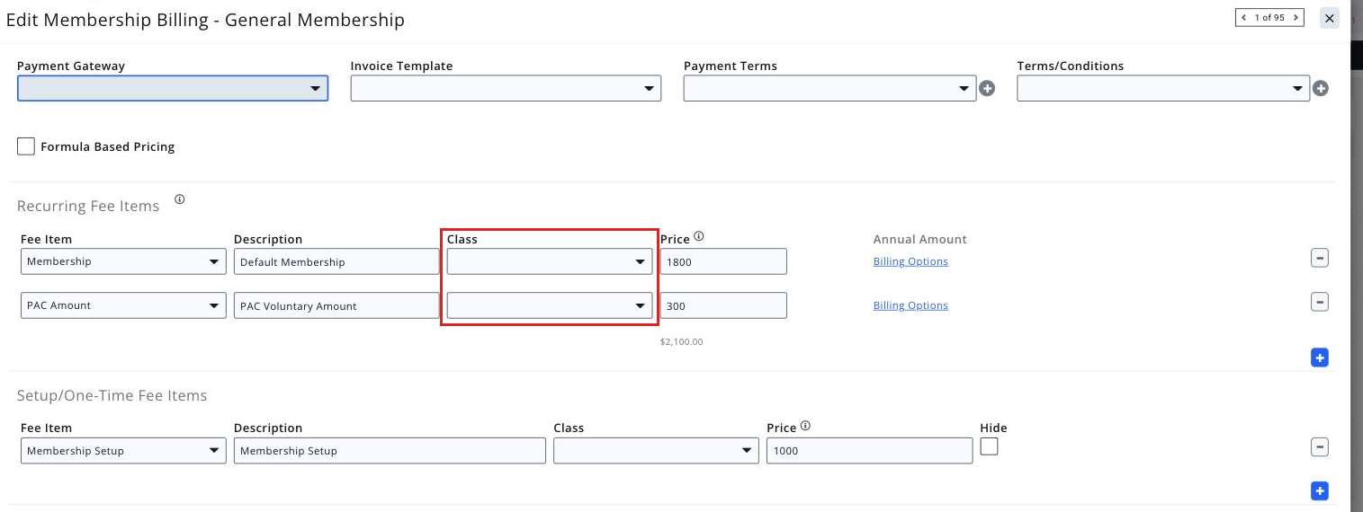Open Class dropdown for Default Membership row

[x=550, y=261]
